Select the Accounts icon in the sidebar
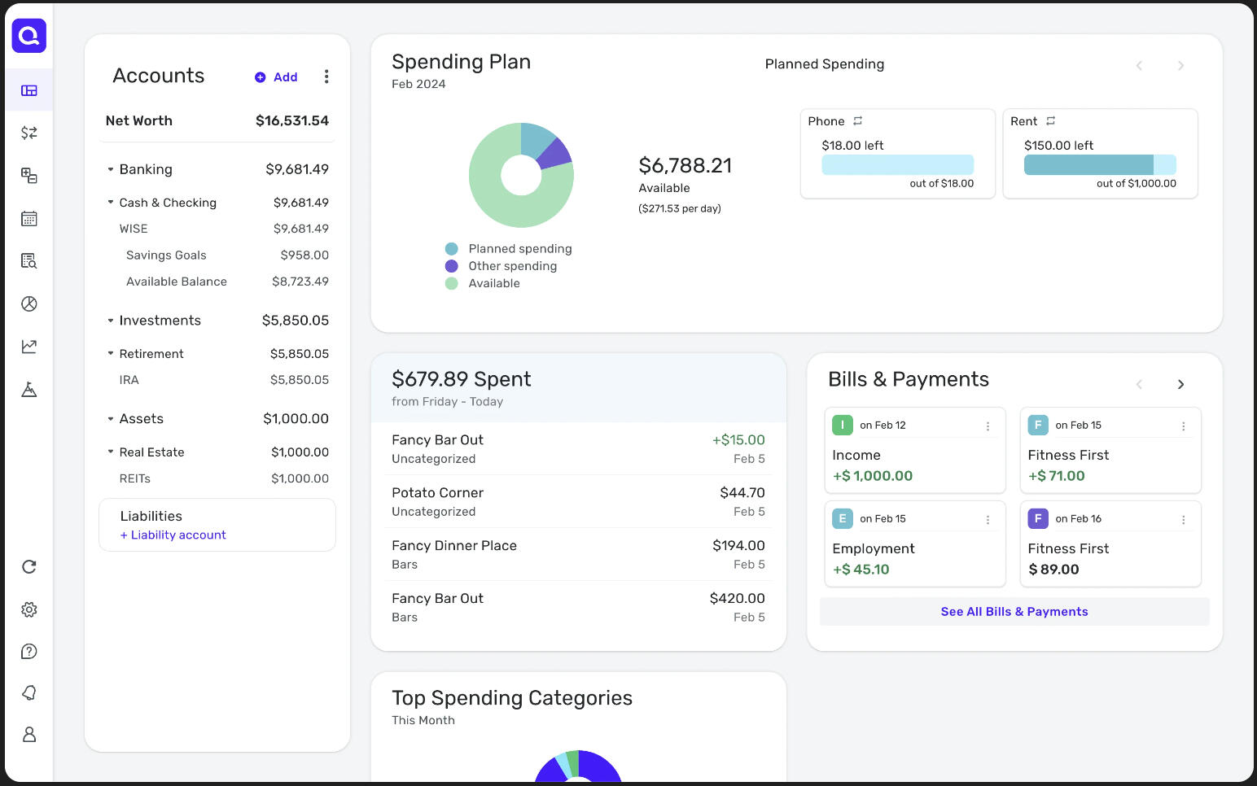The height and width of the screenshot is (786, 1257). (x=28, y=176)
